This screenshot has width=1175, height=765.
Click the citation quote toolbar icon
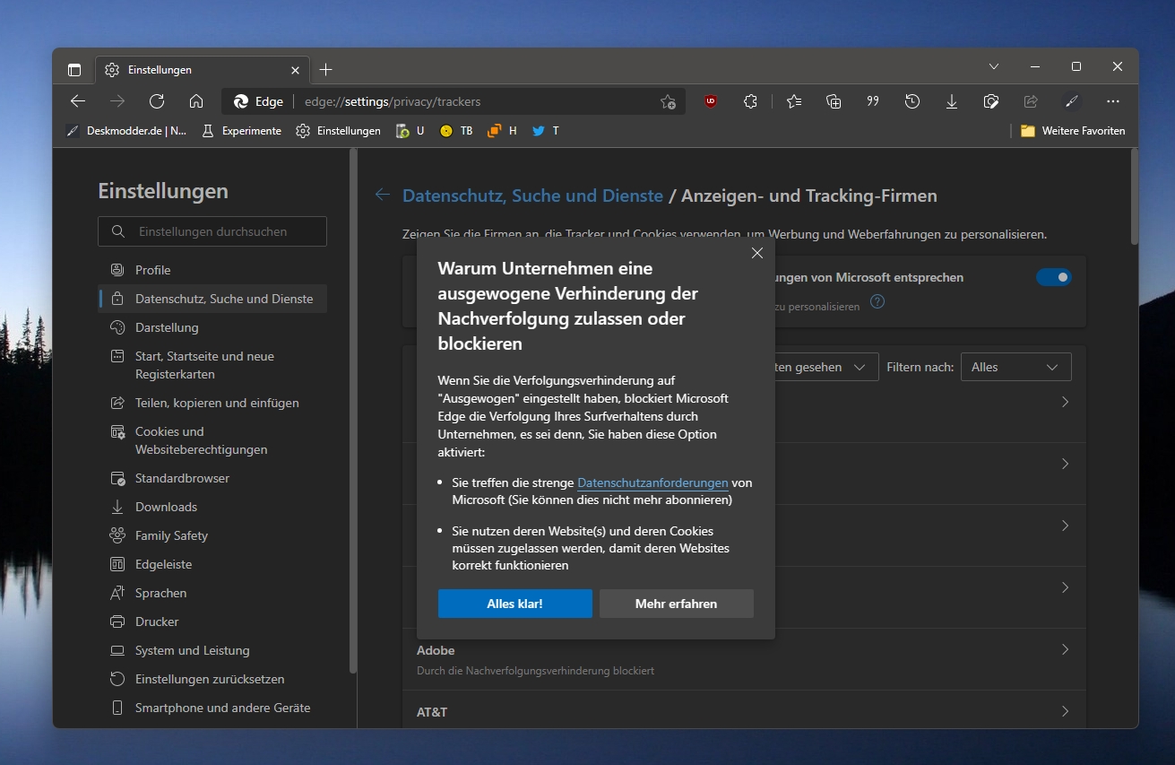click(873, 101)
